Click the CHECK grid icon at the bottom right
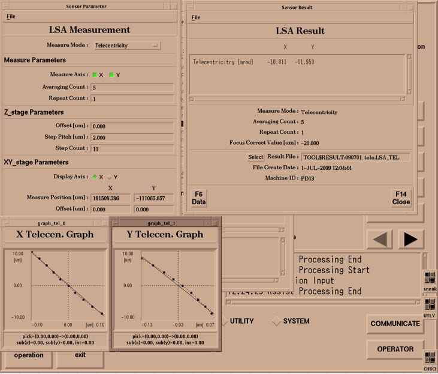438x374 pixels. (430, 357)
